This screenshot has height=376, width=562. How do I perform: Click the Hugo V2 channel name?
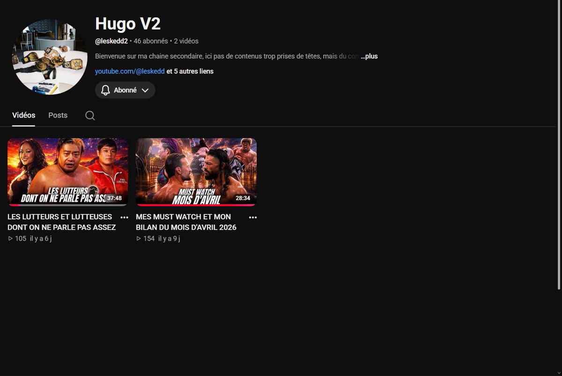(x=128, y=23)
